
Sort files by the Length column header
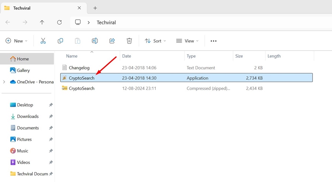pyautogui.click(x=274, y=56)
